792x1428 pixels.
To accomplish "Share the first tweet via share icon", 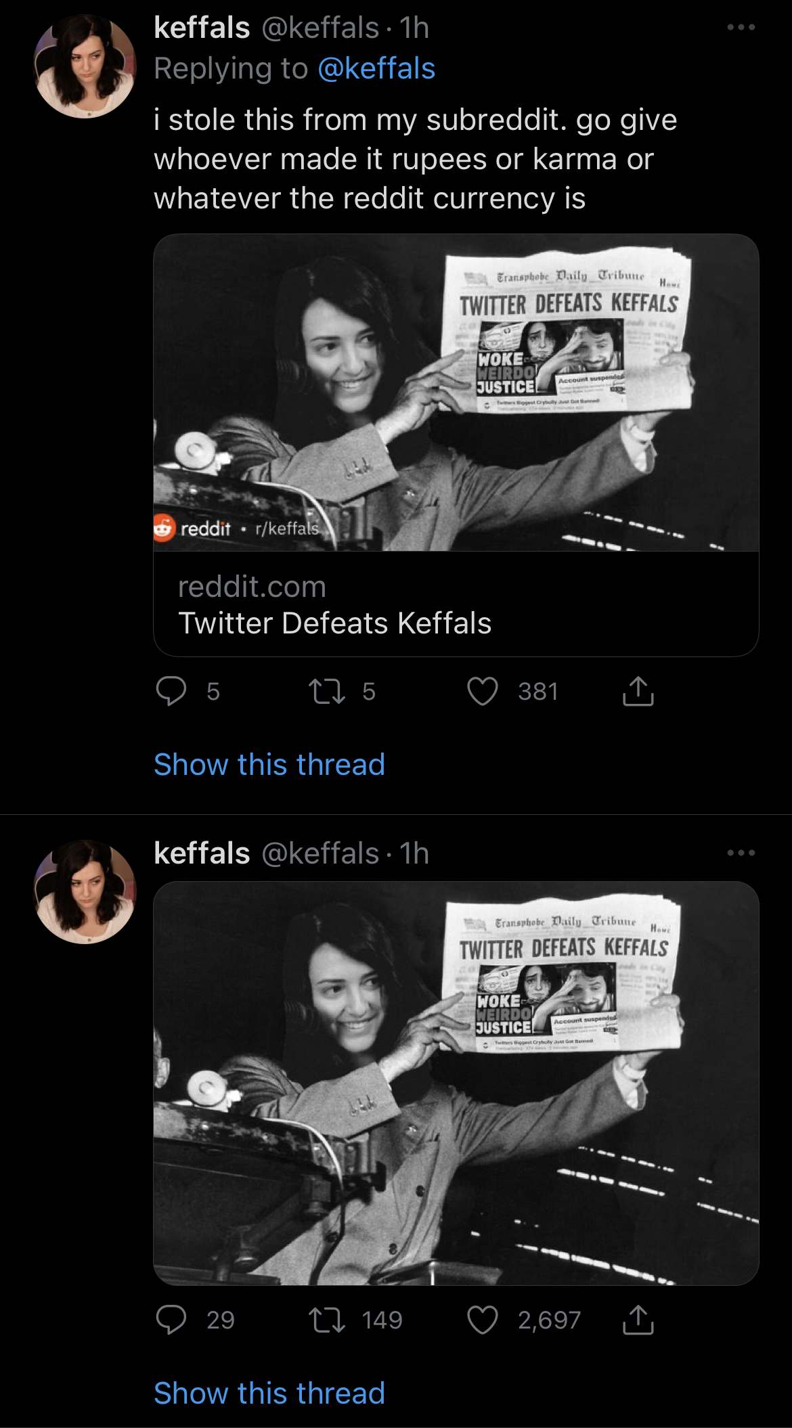I will [638, 691].
